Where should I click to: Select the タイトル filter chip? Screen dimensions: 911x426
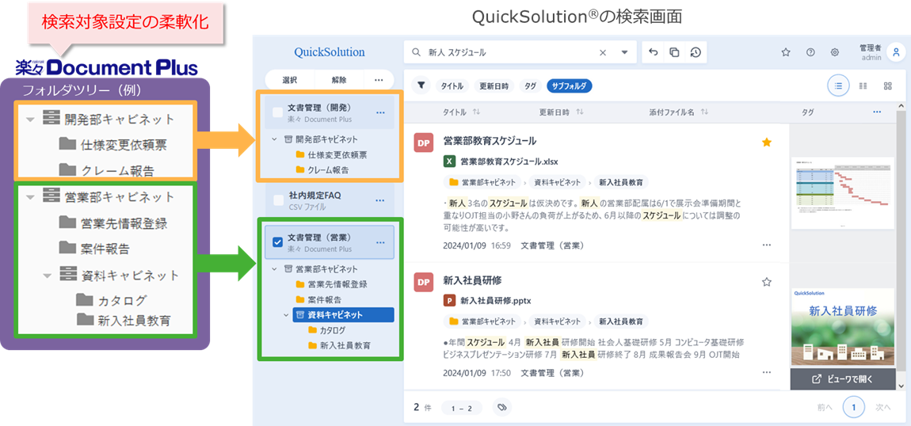tap(452, 86)
